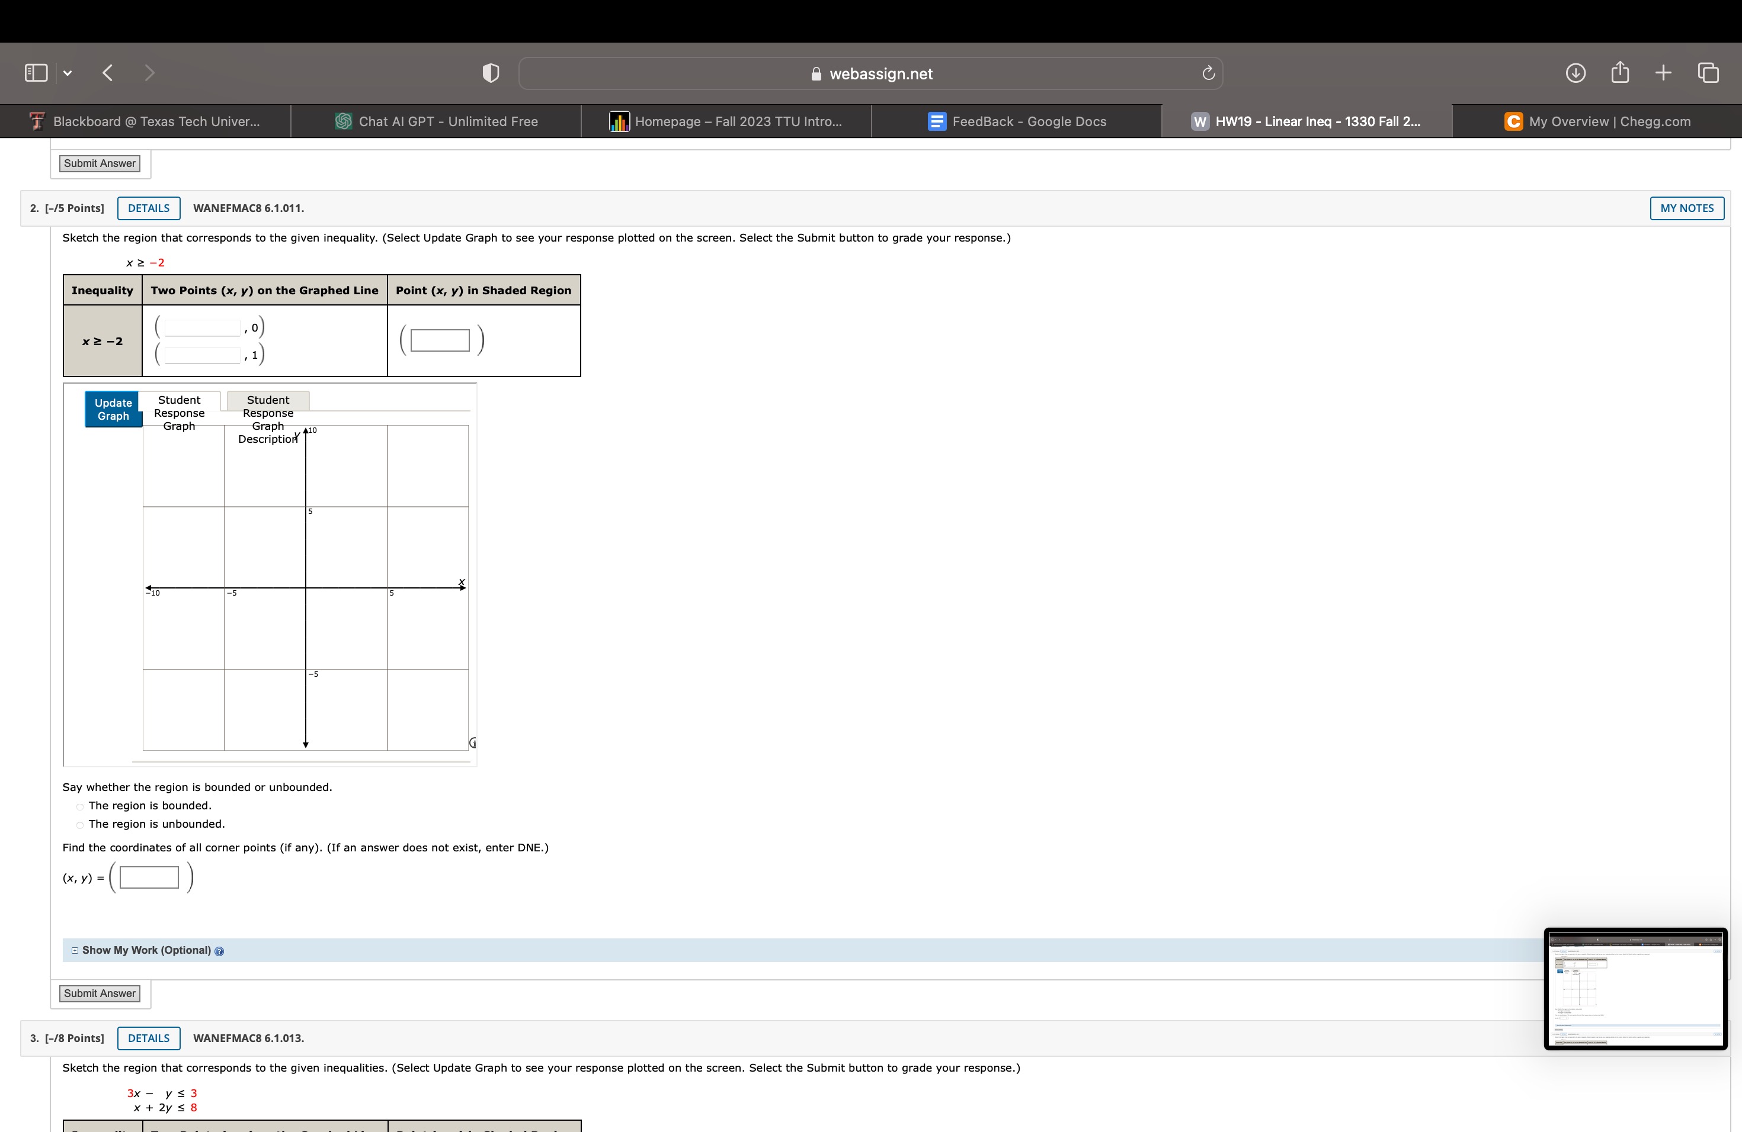Viewport: 1742px width, 1132px height.
Task: Click the Update Graph button
Action: 113,408
